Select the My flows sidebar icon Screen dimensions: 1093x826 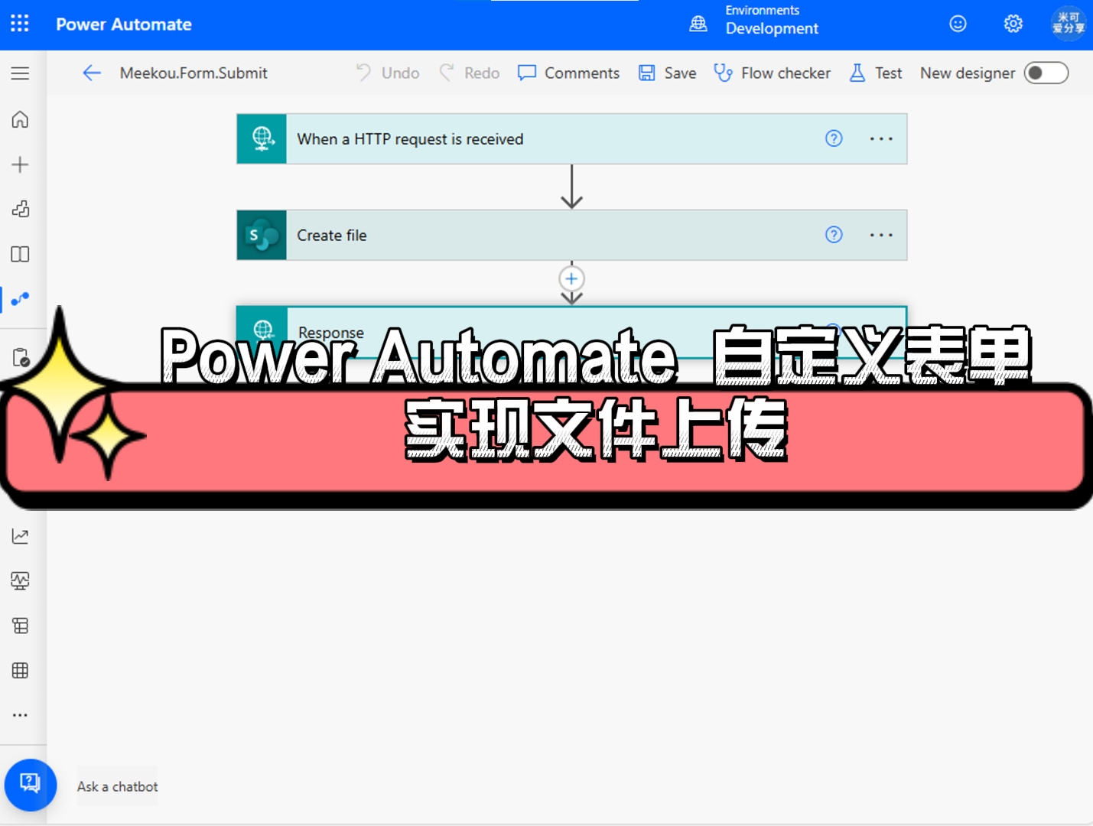pyautogui.click(x=20, y=299)
